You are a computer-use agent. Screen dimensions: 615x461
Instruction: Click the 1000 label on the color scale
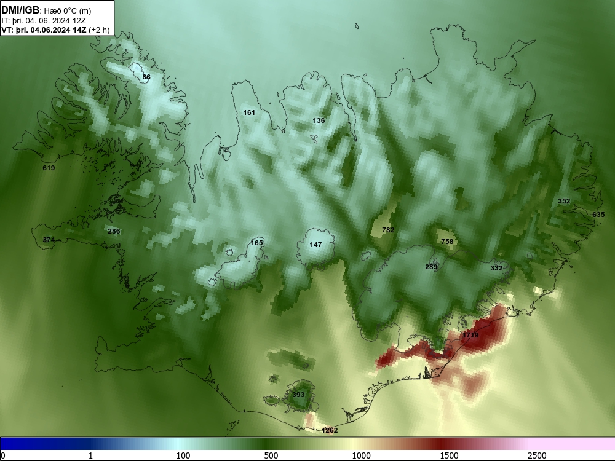pyautogui.click(x=361, y=455)
